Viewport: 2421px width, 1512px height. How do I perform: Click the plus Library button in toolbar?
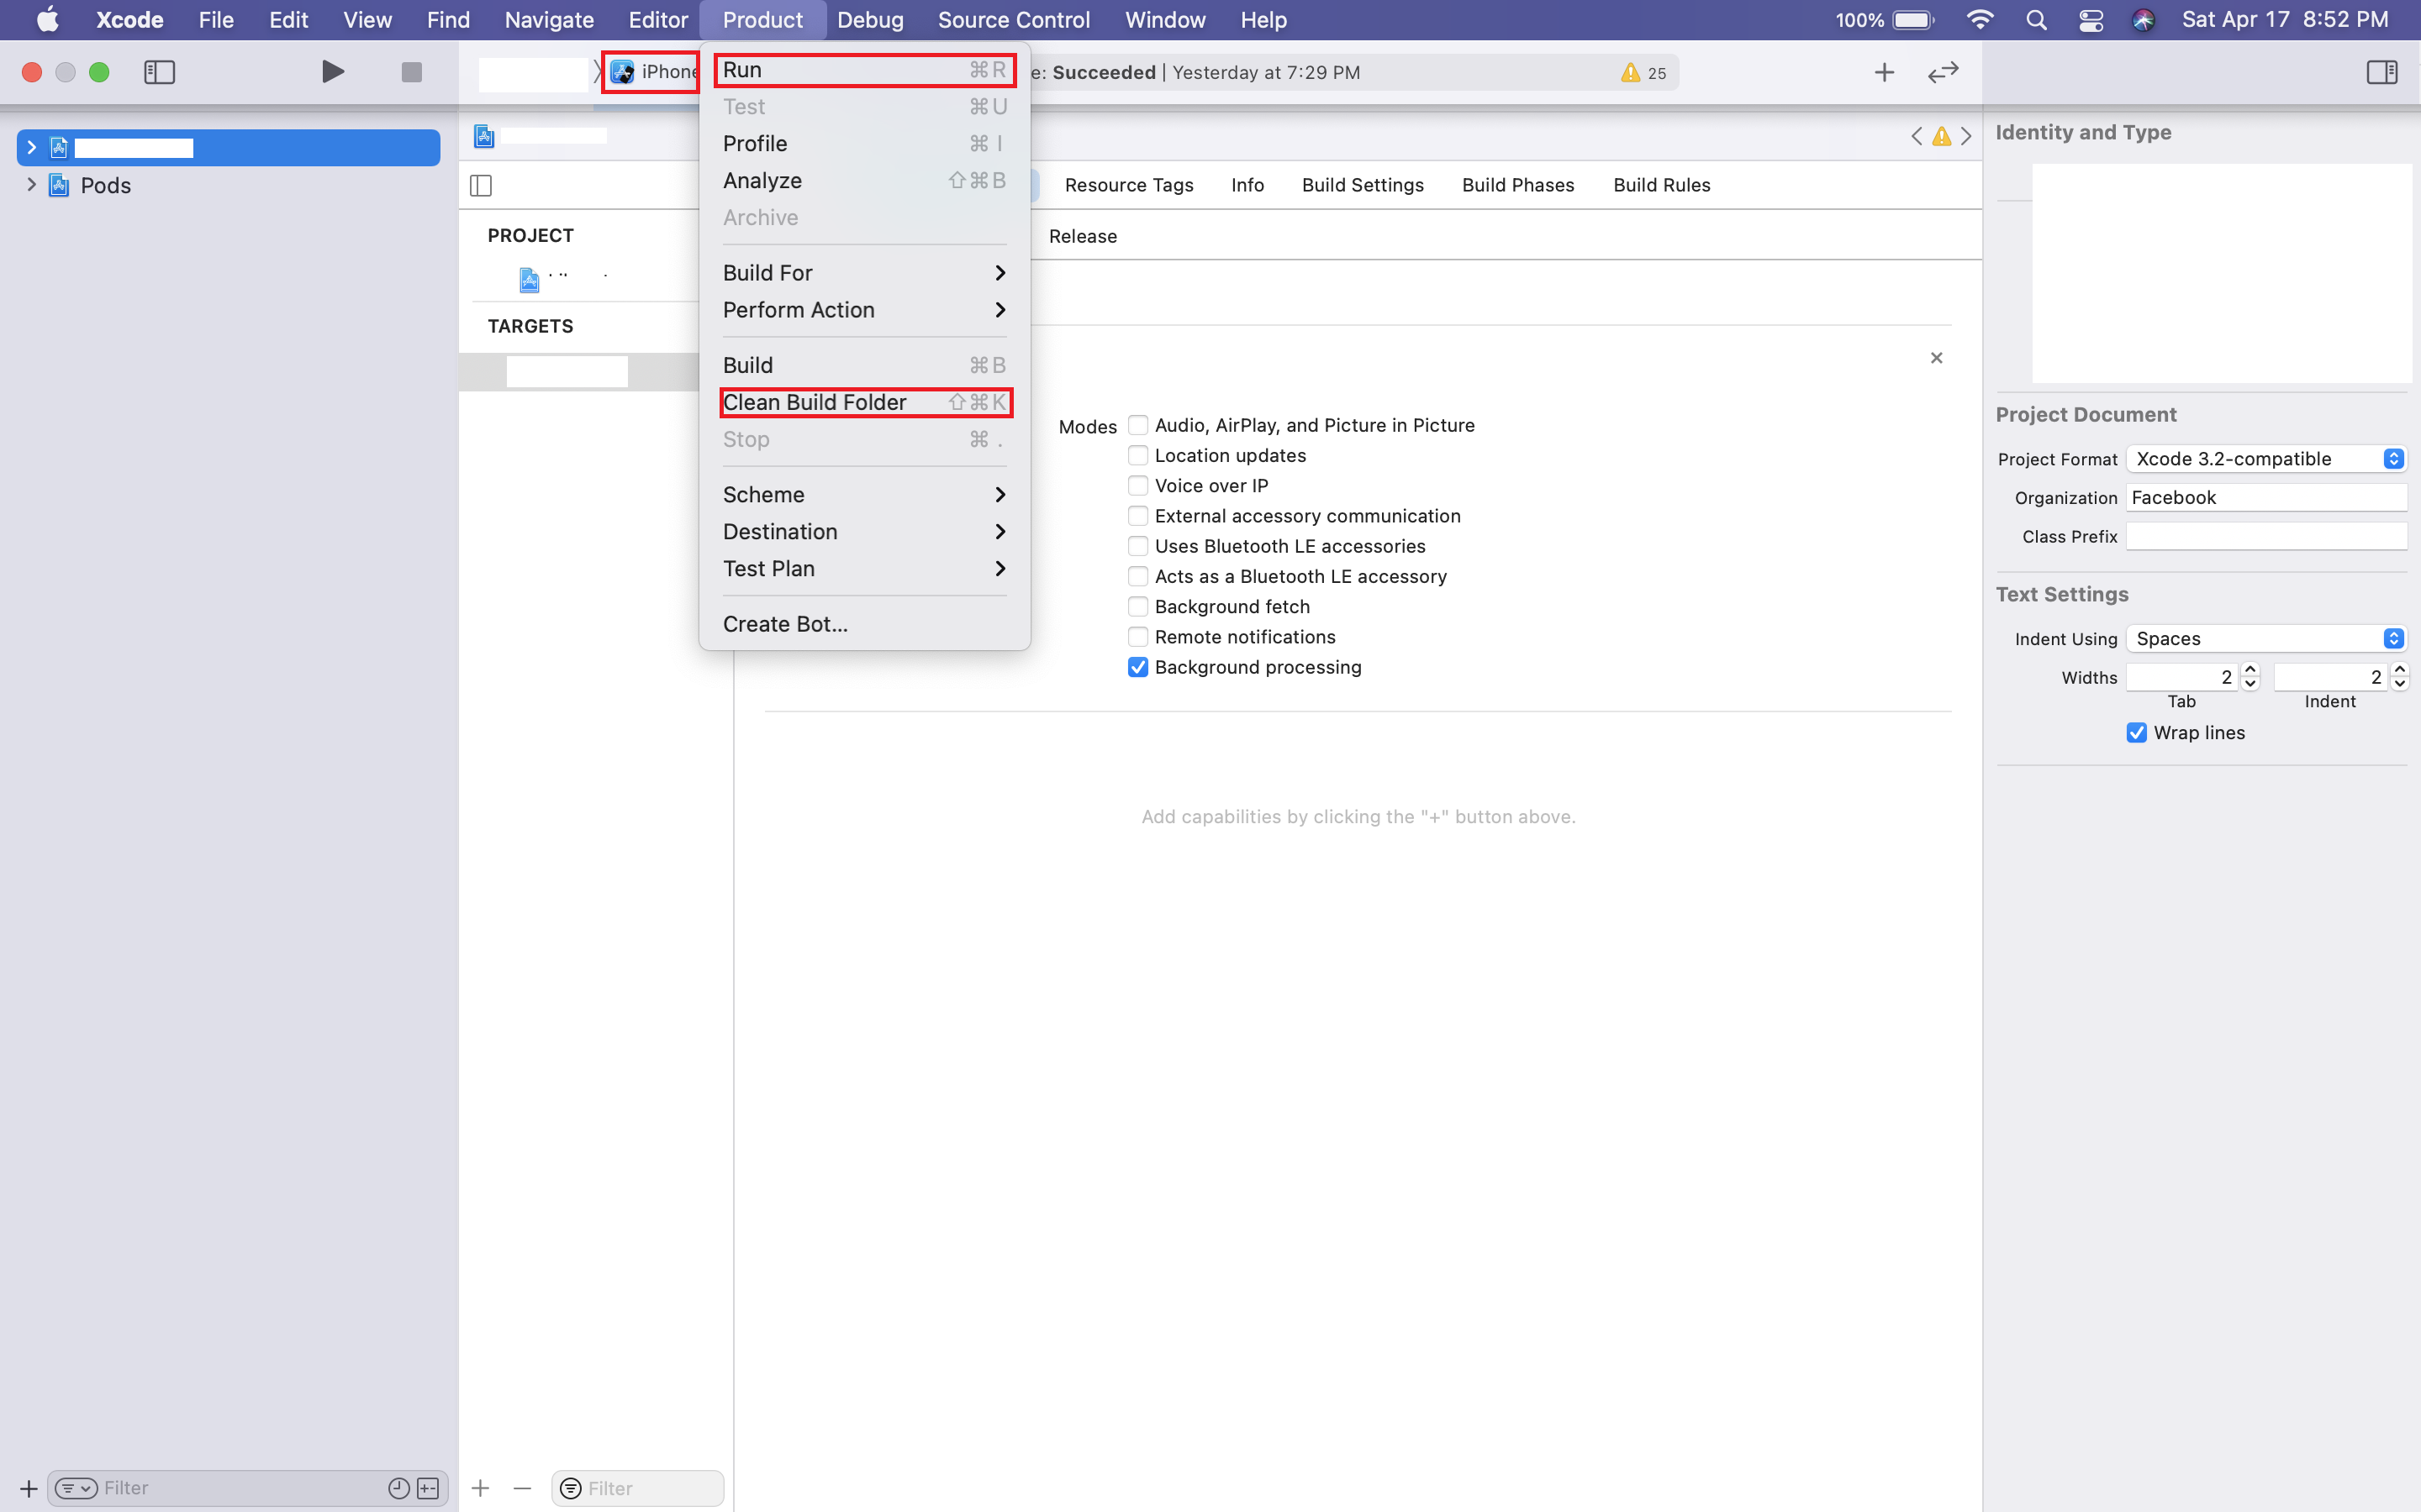click(x=1884, y=72)
